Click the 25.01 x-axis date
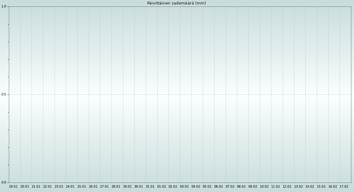 (82, 186)
